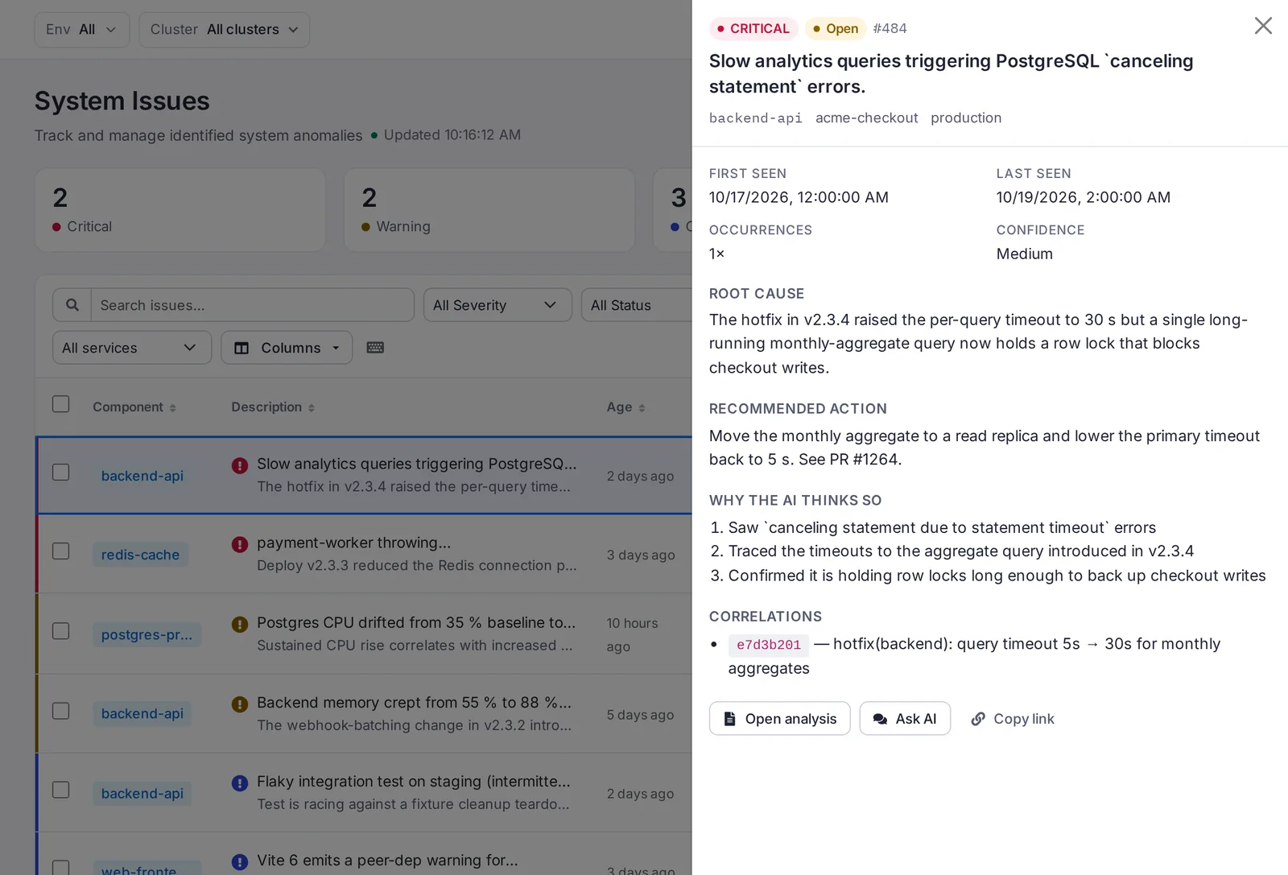Viewport: 1288px width, 875px height.
Task: Click warning icon on Postgres CPU row
Action: point(240,624)
